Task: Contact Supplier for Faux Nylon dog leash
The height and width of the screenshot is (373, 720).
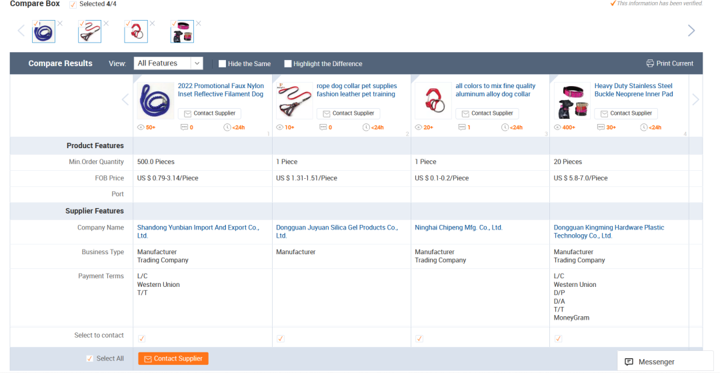Action: click(209, 113)
